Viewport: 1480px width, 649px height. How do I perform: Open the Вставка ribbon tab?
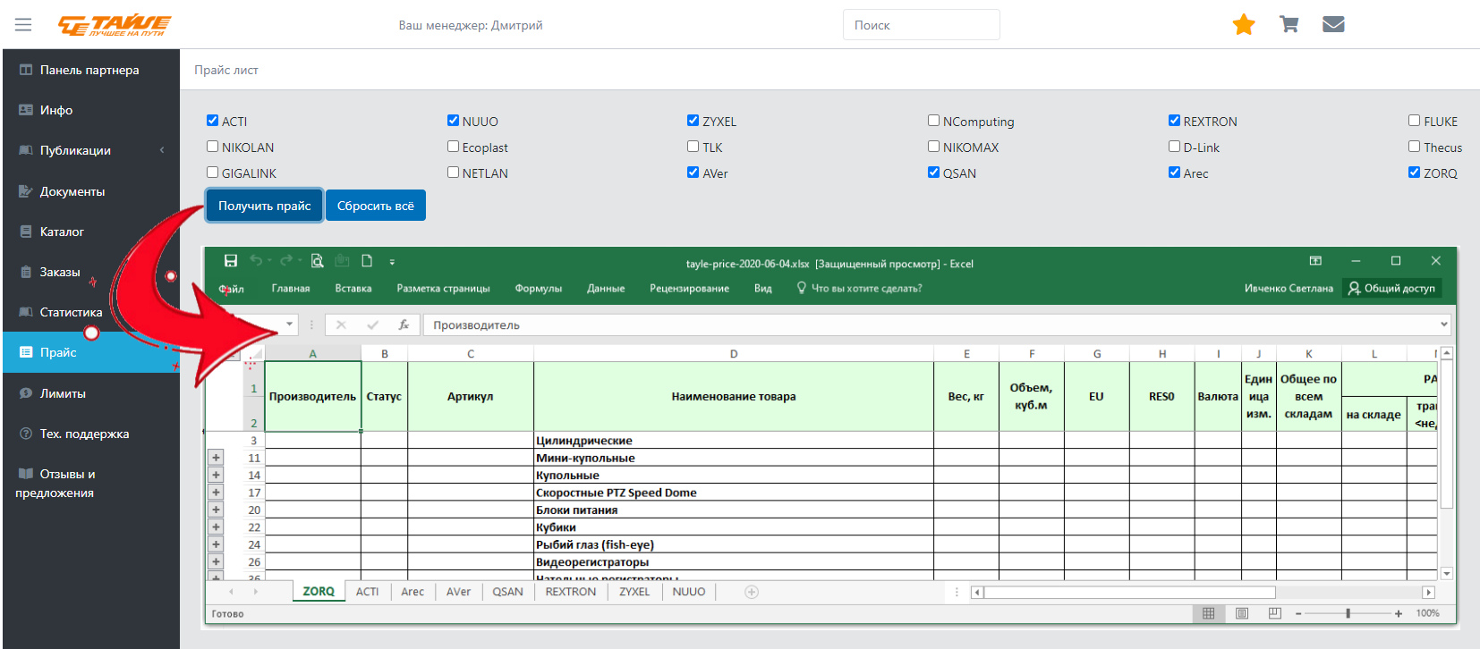(x=353, y=289)
